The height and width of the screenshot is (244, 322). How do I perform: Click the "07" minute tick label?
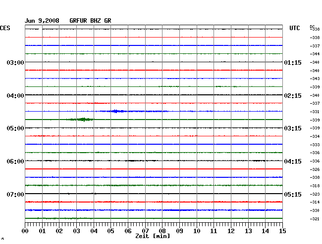(145, 231)
